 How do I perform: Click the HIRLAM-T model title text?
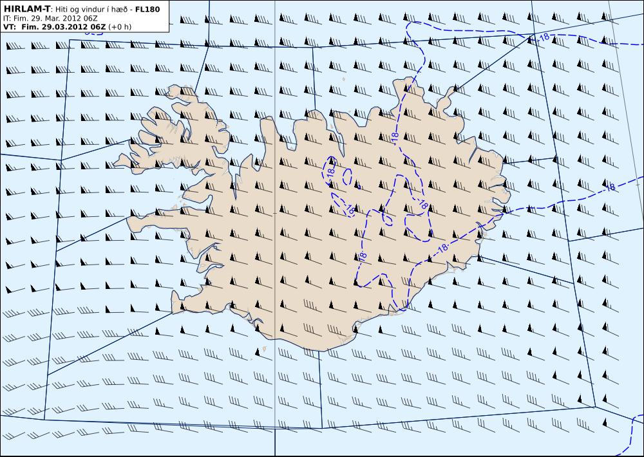[x=26, y=8]
